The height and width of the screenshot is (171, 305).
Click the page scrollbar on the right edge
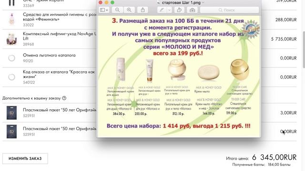304,49
